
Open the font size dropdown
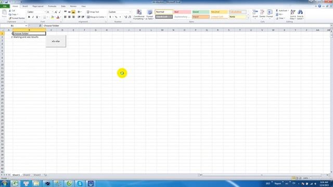[x=53, y=12]
